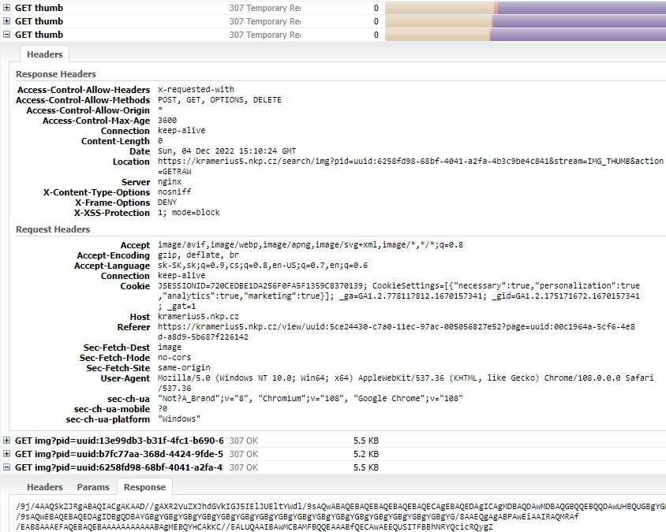Collapse the third, expanded GET thumb request

(x=7, y=35)
